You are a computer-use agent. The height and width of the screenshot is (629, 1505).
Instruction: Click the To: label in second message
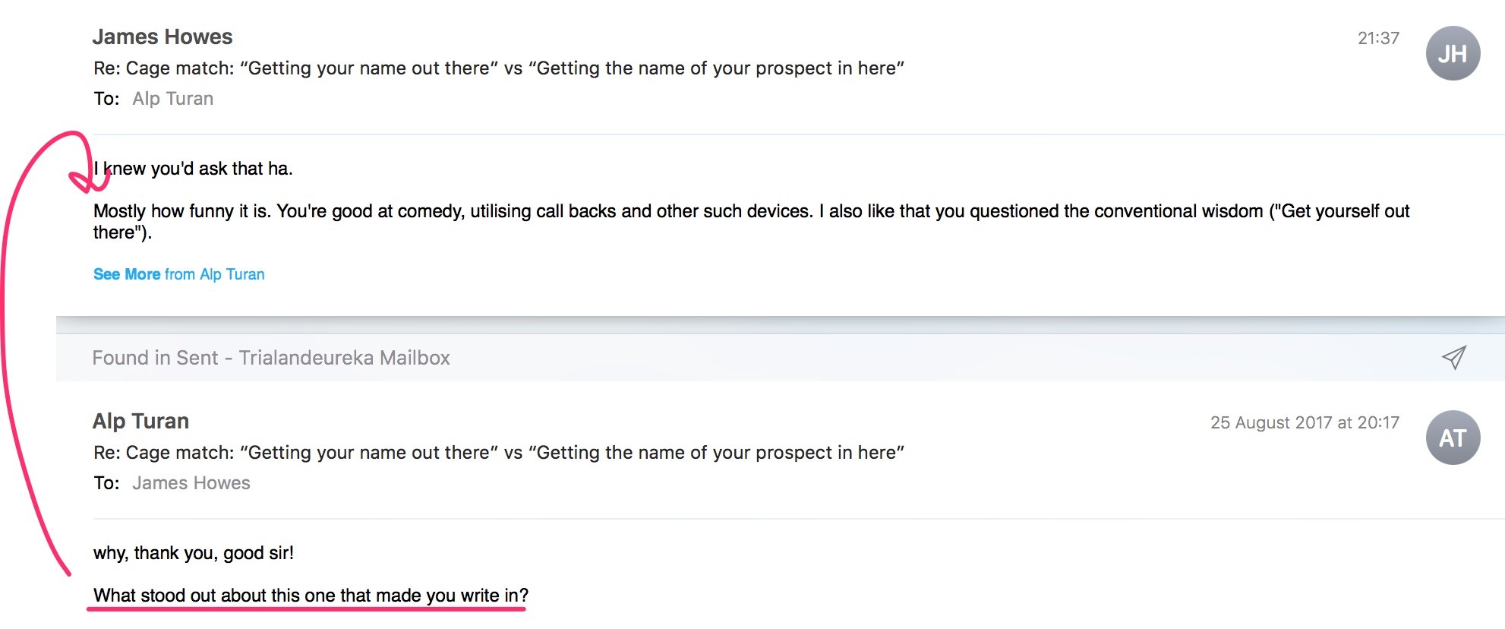tap(106, 483)
